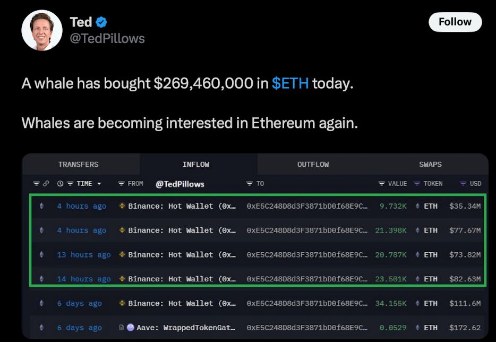Click the USD column filter icon
496x342 pixels.
(x=462, y=183)
